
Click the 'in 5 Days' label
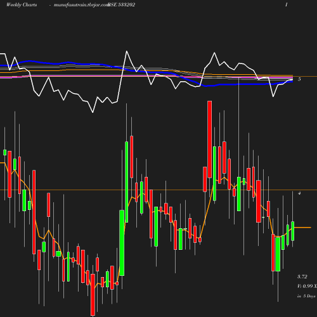(x=306, y=296)
